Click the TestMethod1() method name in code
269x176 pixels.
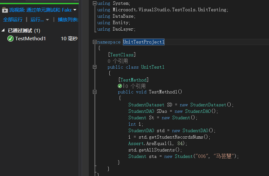coord(165,92)
